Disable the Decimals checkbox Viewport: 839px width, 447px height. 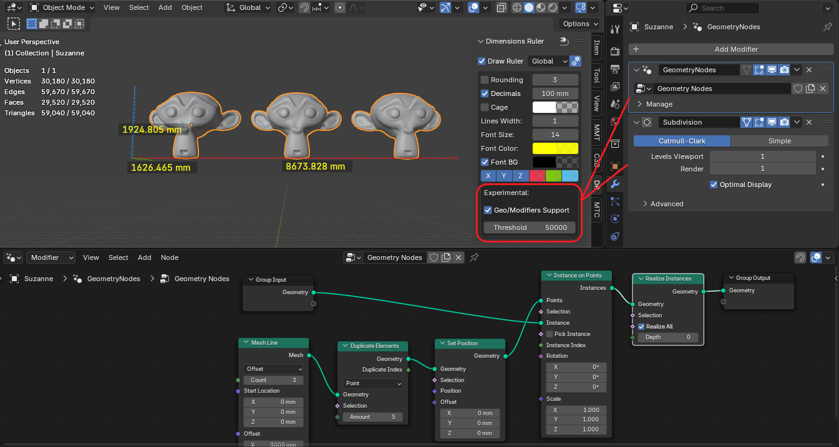pos(485,94)
